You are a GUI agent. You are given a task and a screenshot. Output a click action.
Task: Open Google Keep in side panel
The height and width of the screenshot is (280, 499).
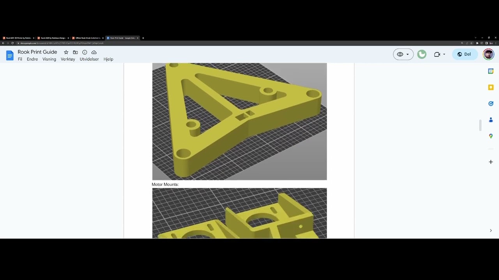coord(491,87)
